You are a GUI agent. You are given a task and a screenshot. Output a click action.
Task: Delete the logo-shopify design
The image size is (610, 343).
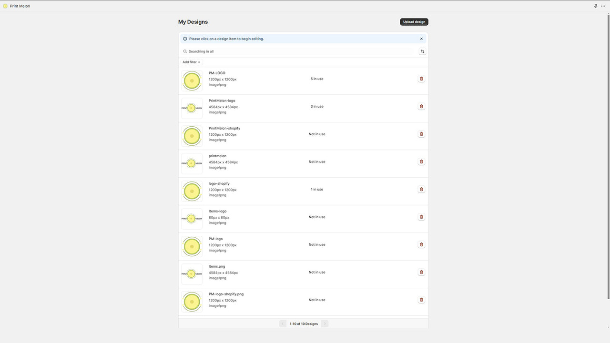pyautogui.click(x=421, y=189)
